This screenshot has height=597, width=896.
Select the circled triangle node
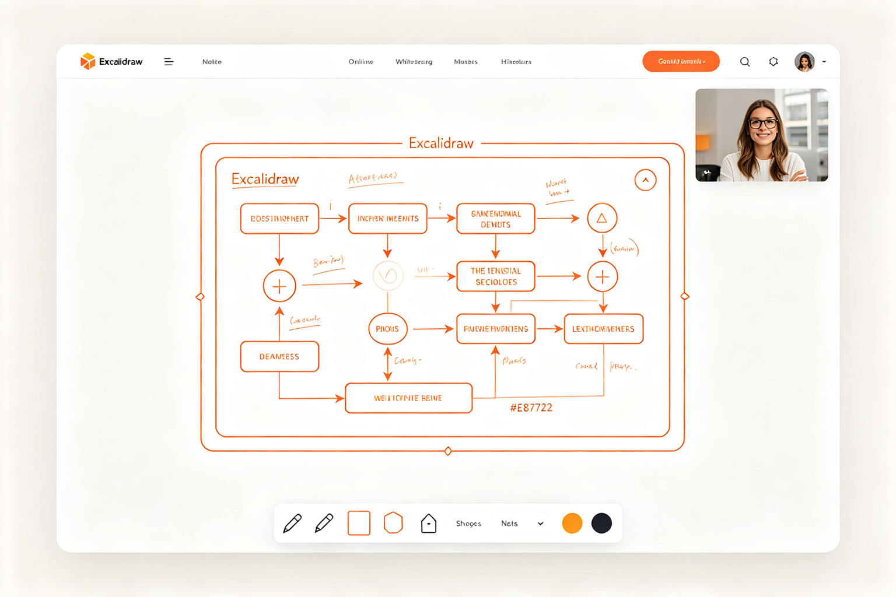[602, 218]
